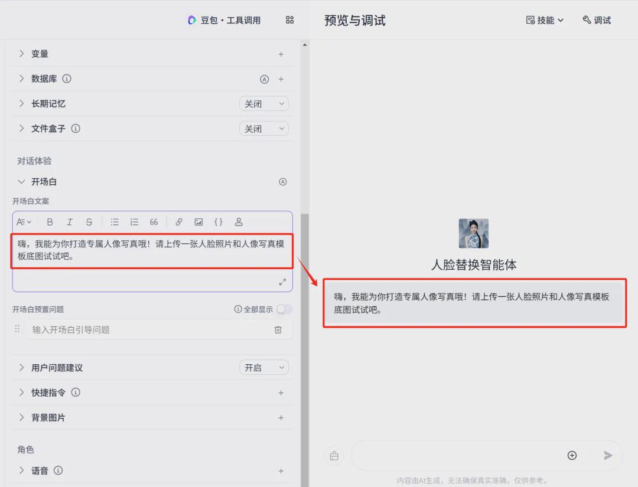This screenshot has width=638, height=487.
Task: Clear the conversation with the broom icon
Action: (x=334, y=455)
